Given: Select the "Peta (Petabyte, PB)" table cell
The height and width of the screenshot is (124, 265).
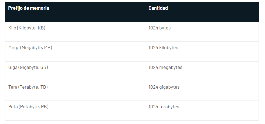Looking at the screenshot, I should [28, 107].
